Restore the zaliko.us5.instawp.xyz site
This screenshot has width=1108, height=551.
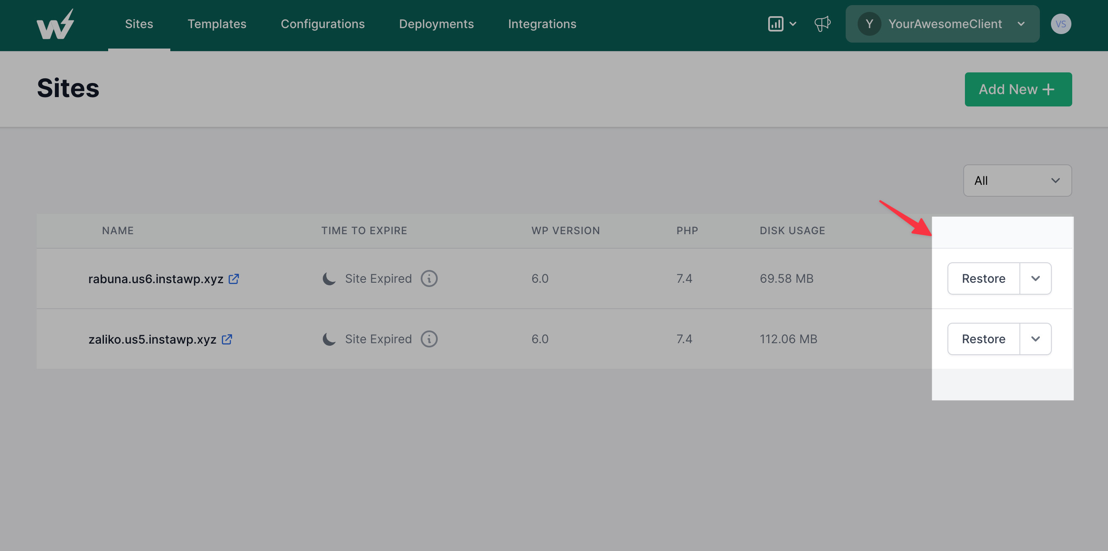[x=983, y=339]
